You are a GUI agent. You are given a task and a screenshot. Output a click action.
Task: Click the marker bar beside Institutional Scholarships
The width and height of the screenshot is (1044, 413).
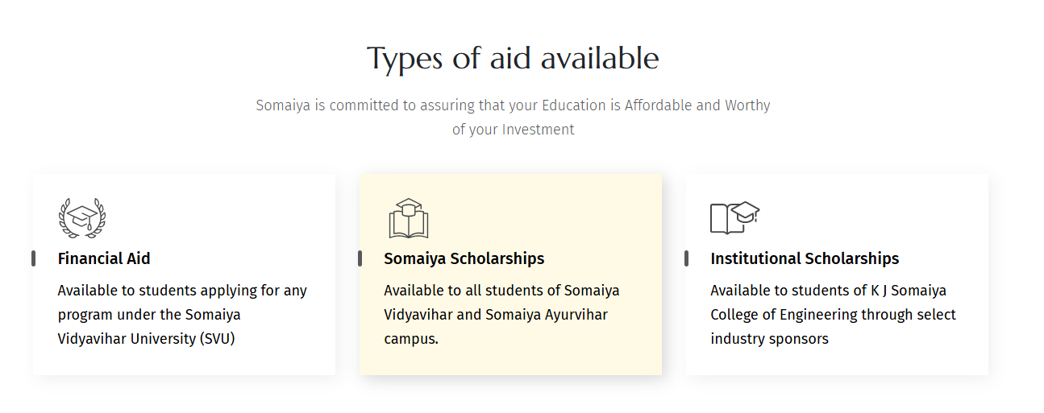(686, 258)
